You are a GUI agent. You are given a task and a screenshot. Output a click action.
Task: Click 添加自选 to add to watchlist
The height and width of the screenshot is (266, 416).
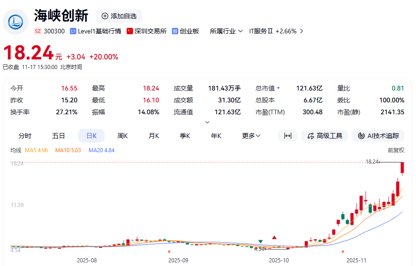click(x=119, y=16)
